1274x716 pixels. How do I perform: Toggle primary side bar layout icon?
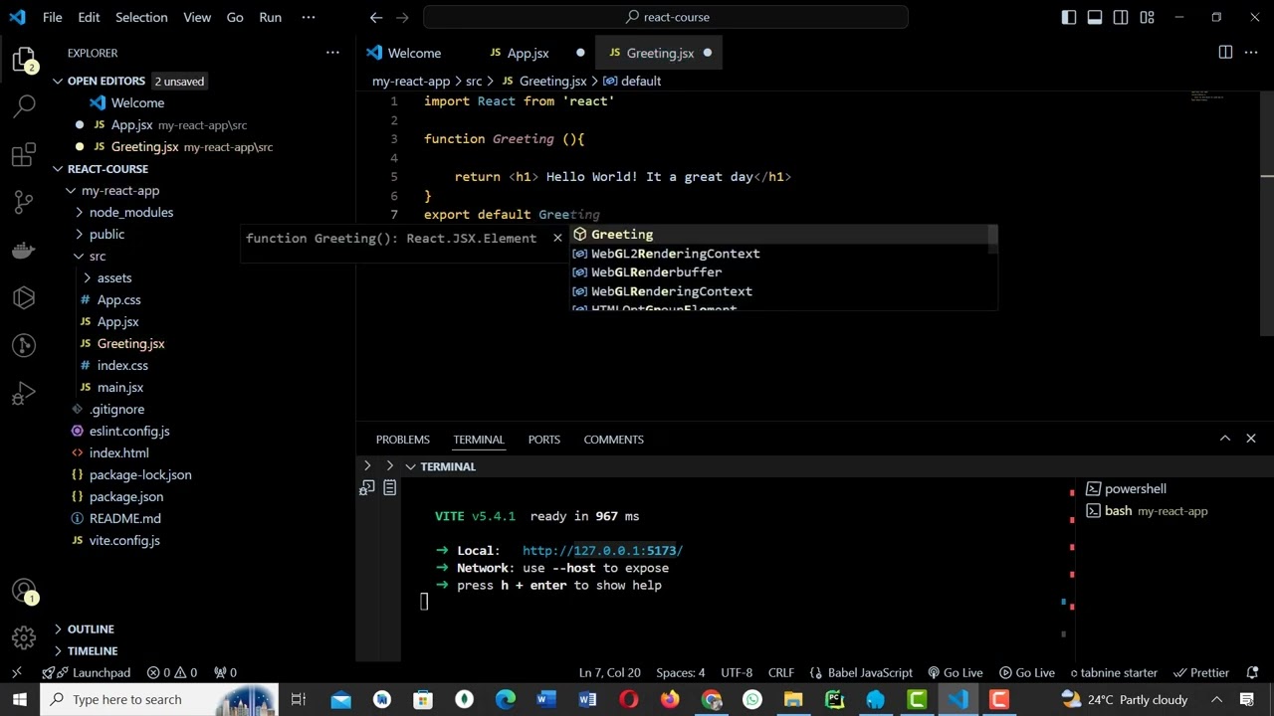(1069, 17)
